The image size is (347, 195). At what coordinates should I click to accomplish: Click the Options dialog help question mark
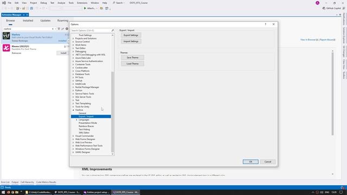[265, 24]
